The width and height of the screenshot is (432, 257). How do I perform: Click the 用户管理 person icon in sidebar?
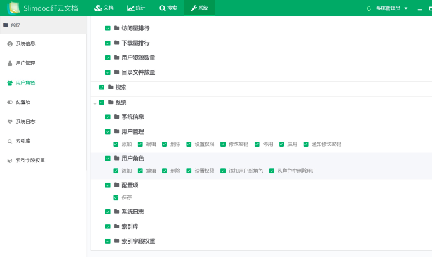point(10,63)
